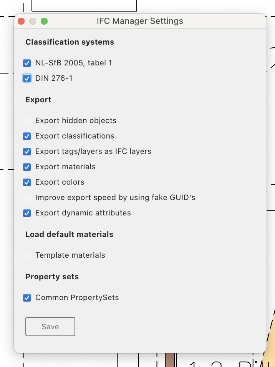The width and height of the screenshot is (275, 367).
Task: Uncheck the "DIN 276-1" classification system
Action: click(27, 78)
